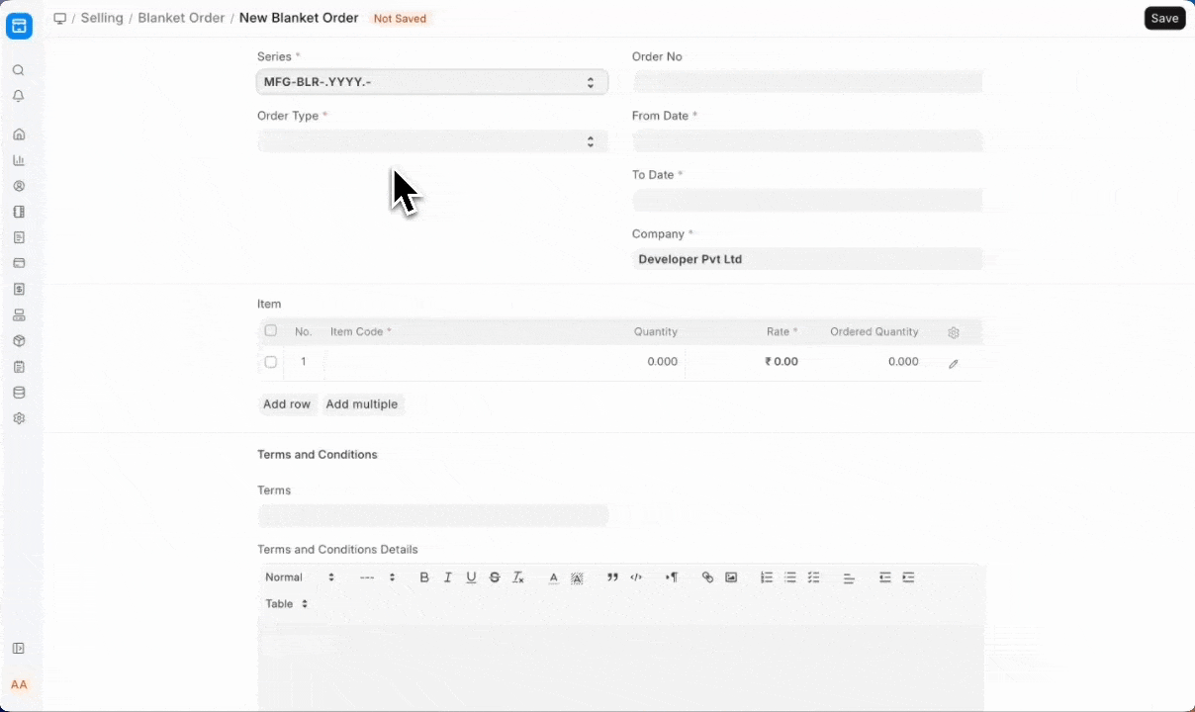
Task: Click the Save button
Action: coord(1164,18)
